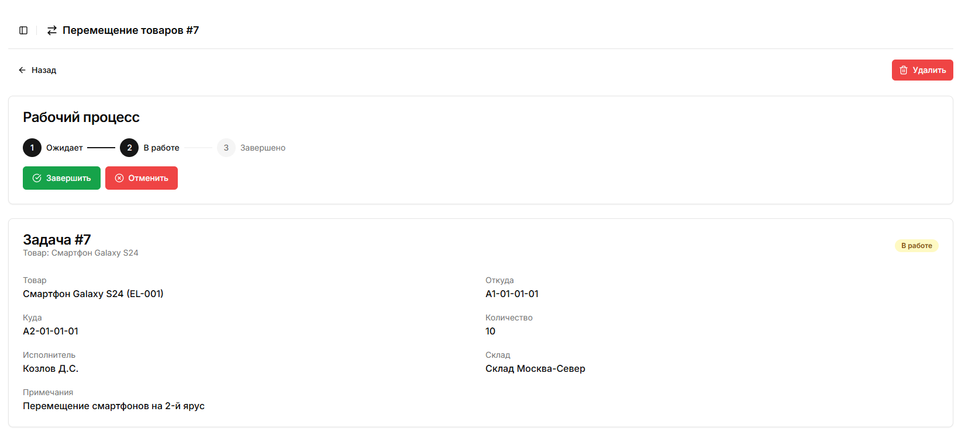Go back via the Назад link
Viewport: 958px width, 429px height.
pos(37,70)
